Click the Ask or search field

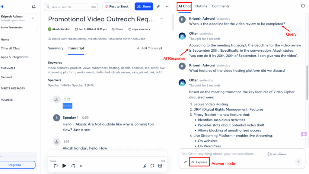pos(71,7)
